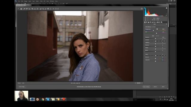Open the File menu in Photoshop
The height and width of the screenshot is (107, 191).
[x=19, y=1]
